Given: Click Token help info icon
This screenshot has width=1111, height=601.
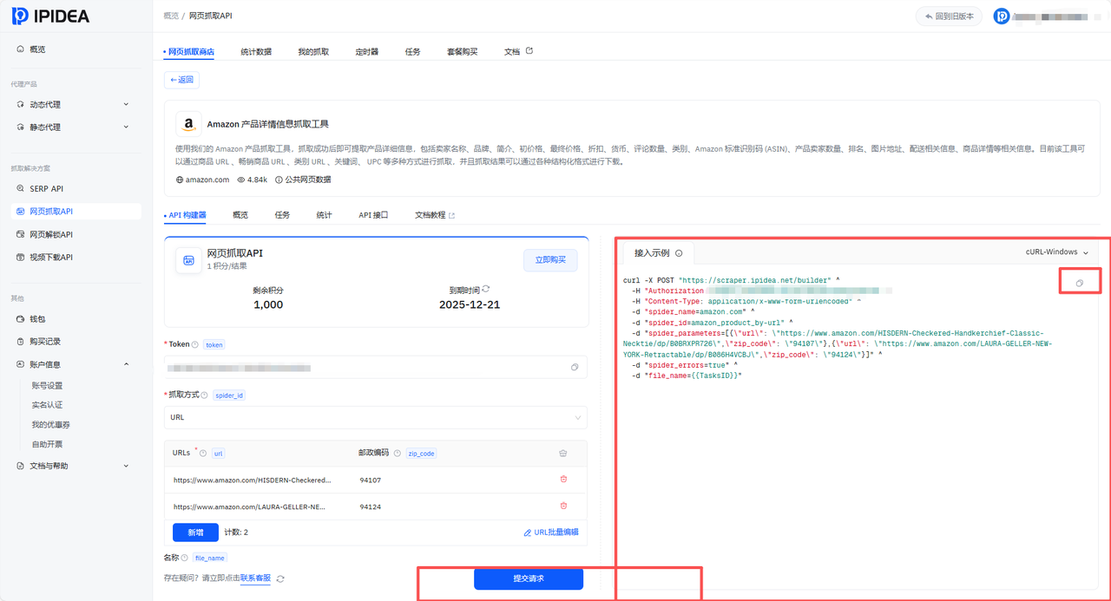Looking at the screenshot, I should [x=195, y=344].
